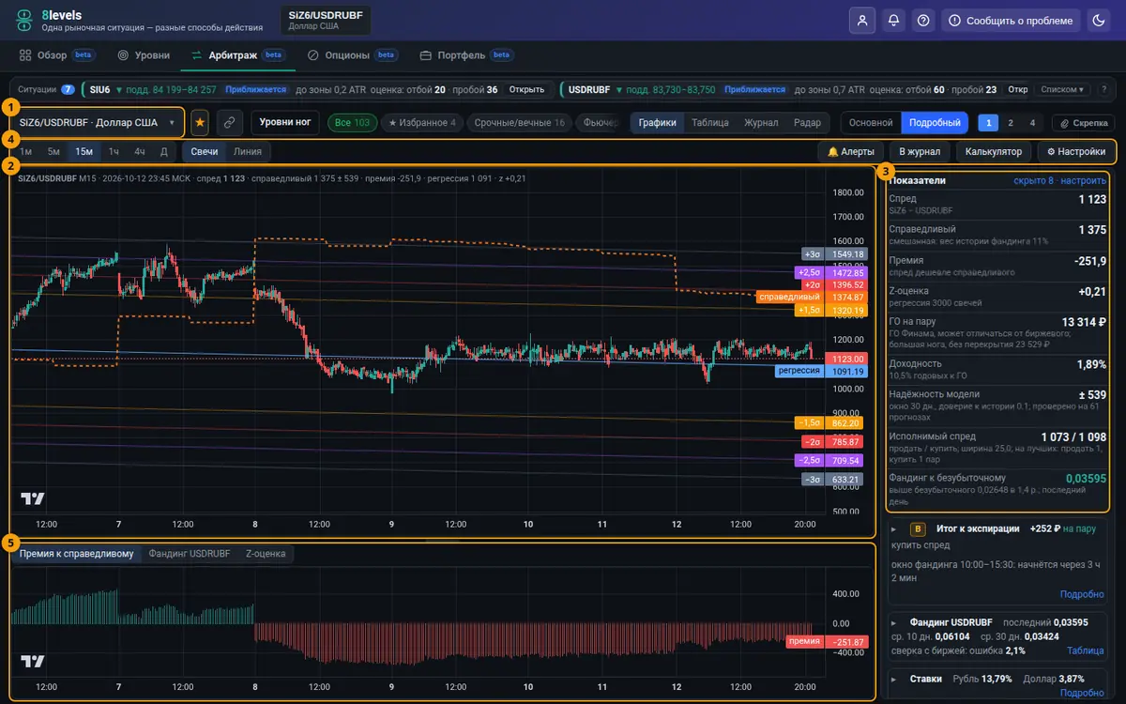Select the Линия chart type
Screen dimensions: 1126x704
coord(248,151)
